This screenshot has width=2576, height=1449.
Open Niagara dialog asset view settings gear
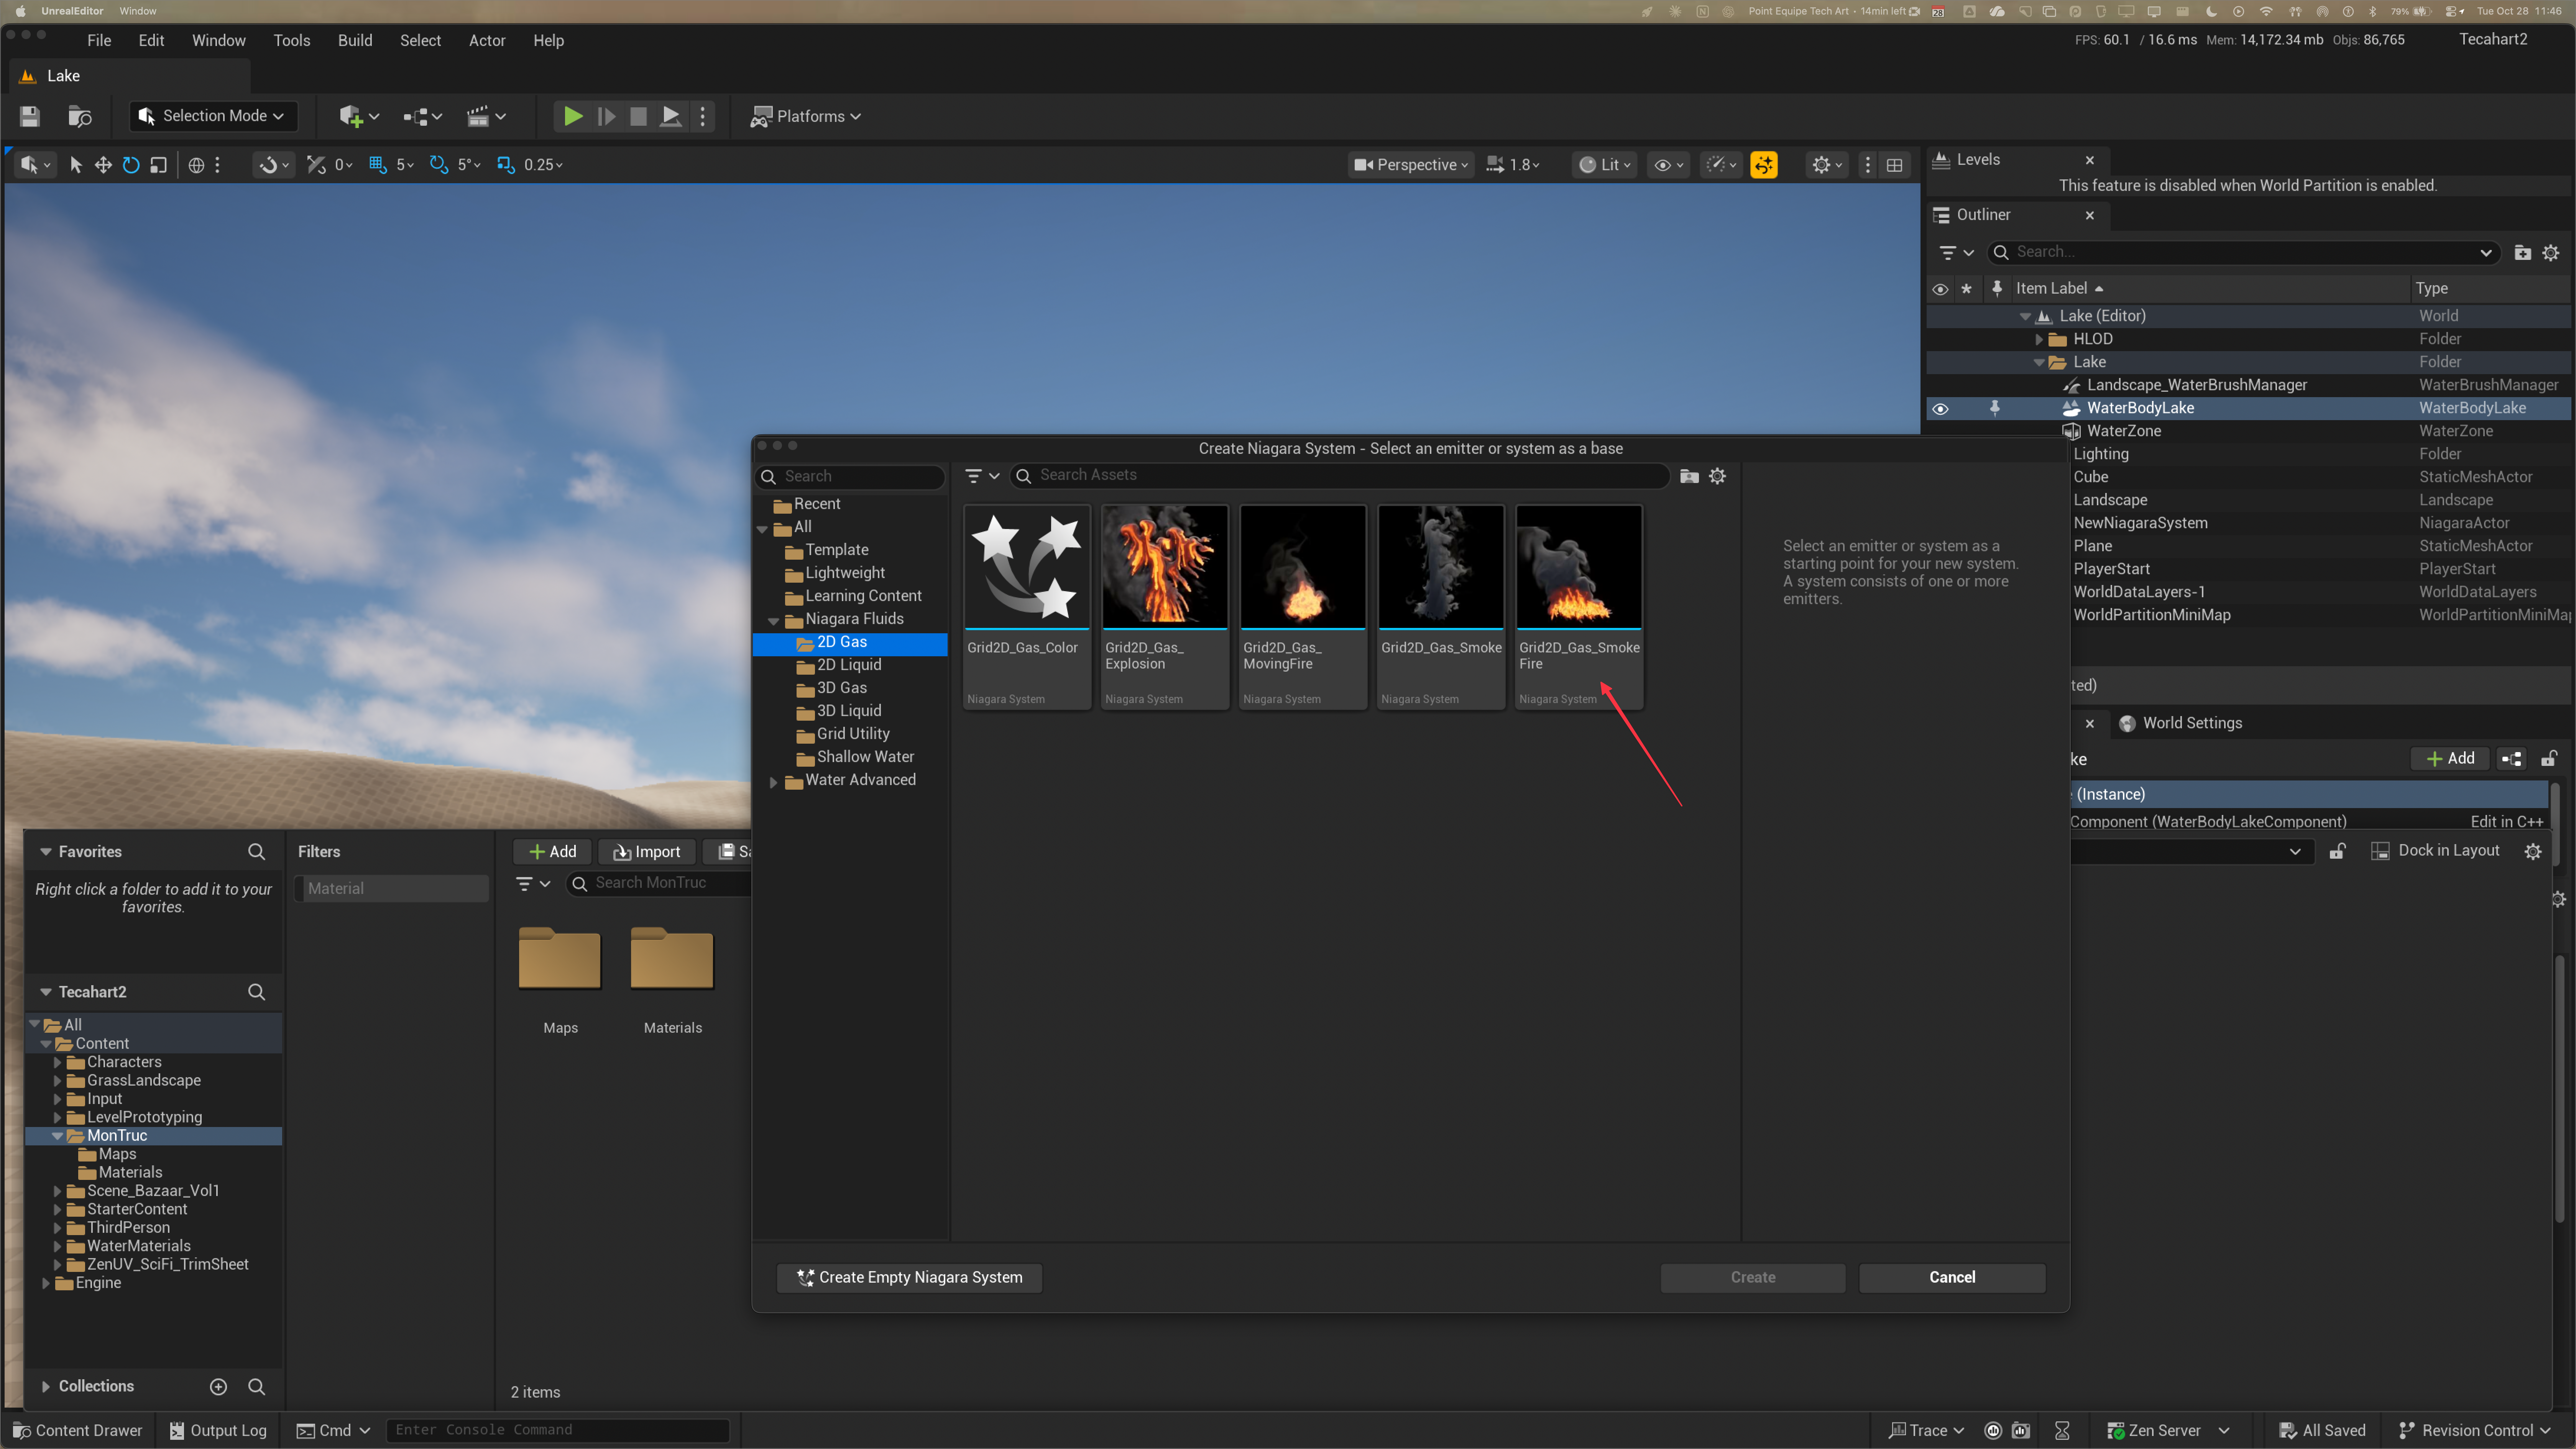pos(1717,476)
